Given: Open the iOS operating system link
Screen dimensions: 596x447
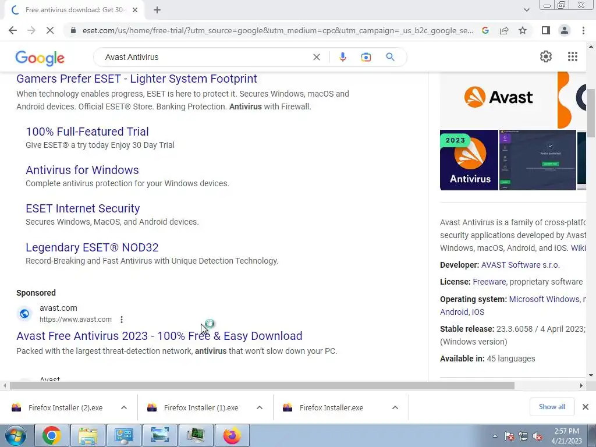Looking at the screenshot, I should pyautogui.click(x=478, y=312).
